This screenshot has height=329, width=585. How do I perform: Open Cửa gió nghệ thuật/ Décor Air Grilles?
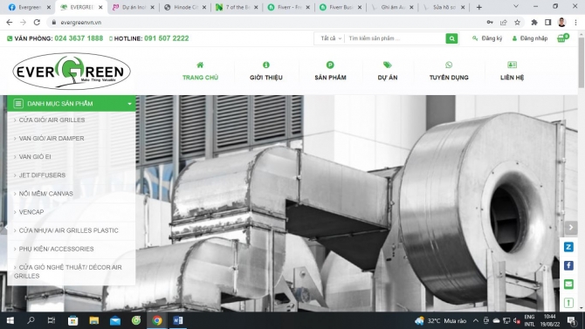67,271
